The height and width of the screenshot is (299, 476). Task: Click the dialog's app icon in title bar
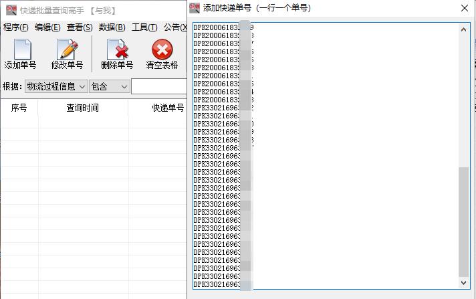195,8
